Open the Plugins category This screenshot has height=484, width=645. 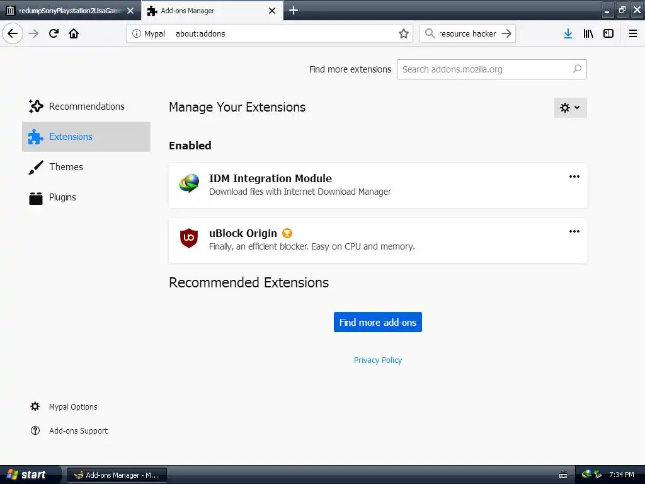62,197
